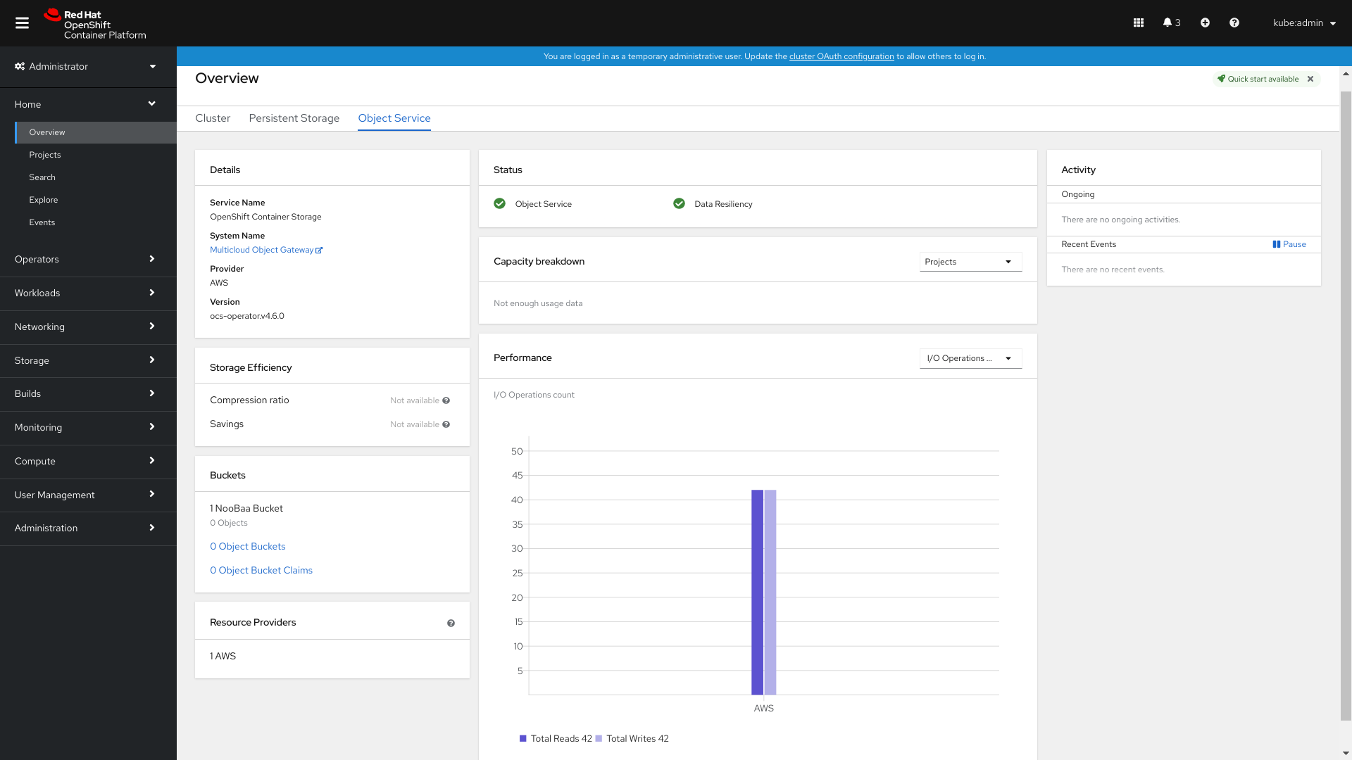Click the Object Service status icon
Viewport: 1352px width, 760px height.
[501, 203]
